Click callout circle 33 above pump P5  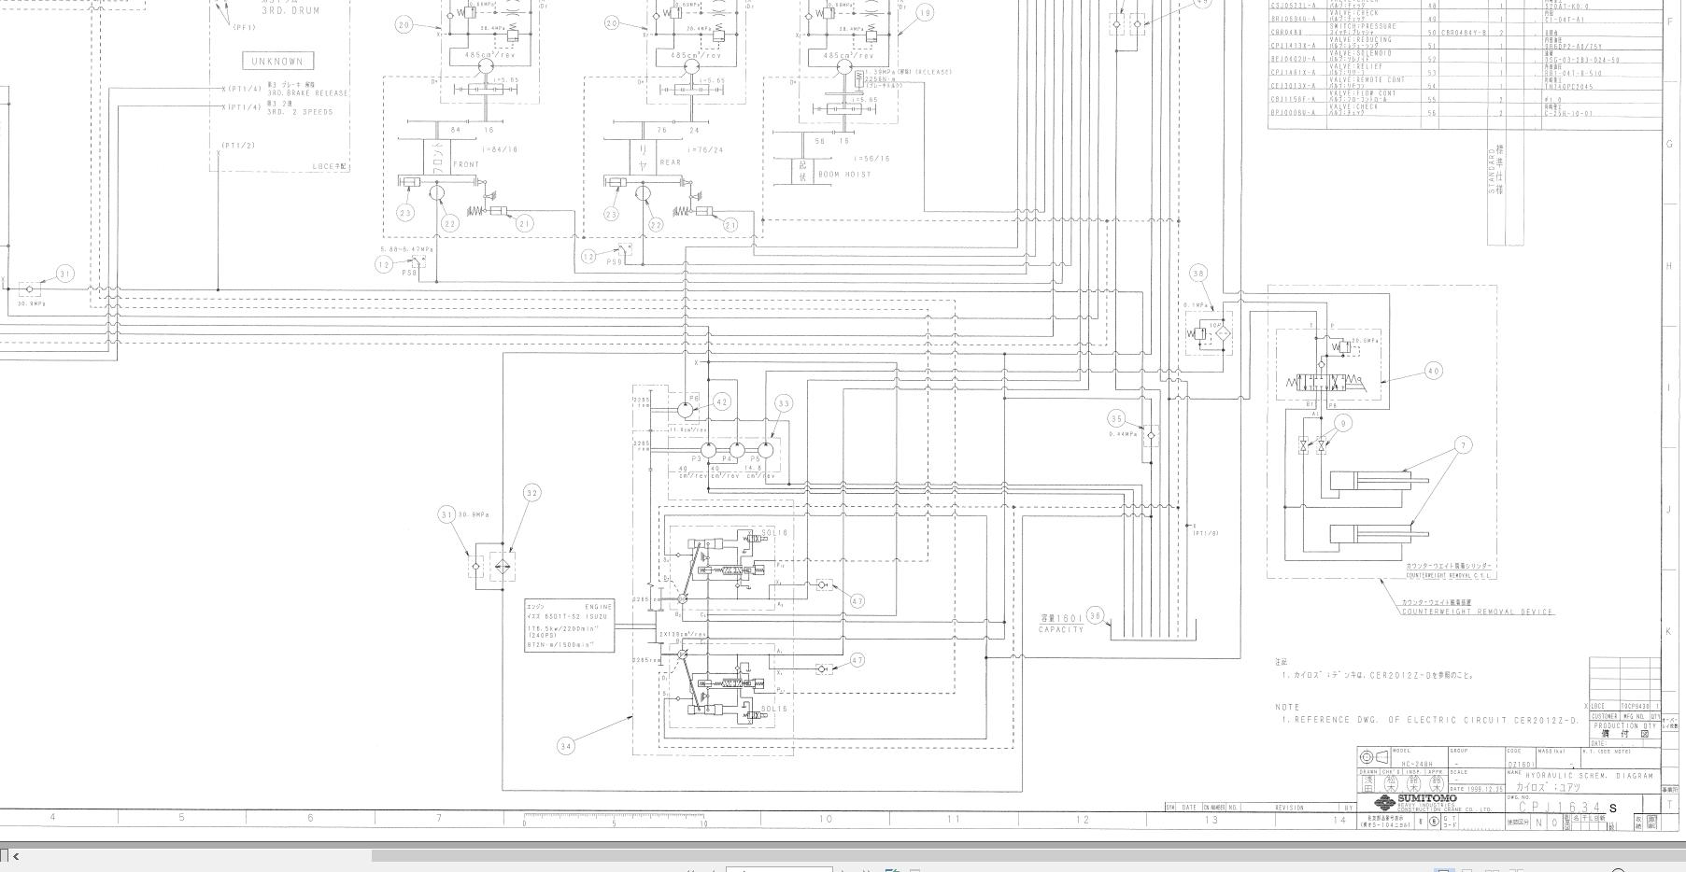[x=783, y=403]
